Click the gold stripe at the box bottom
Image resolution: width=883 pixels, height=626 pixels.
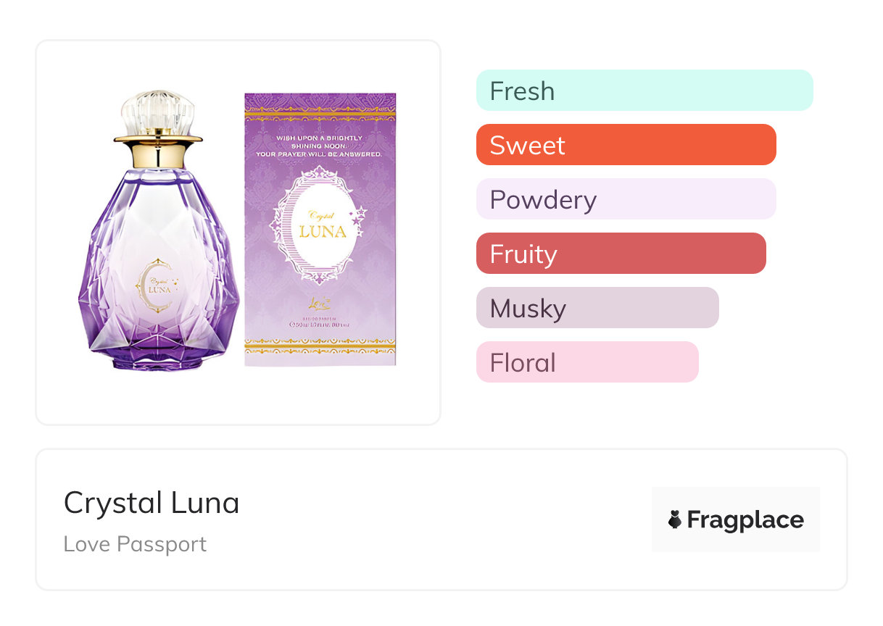coord(320,348)
